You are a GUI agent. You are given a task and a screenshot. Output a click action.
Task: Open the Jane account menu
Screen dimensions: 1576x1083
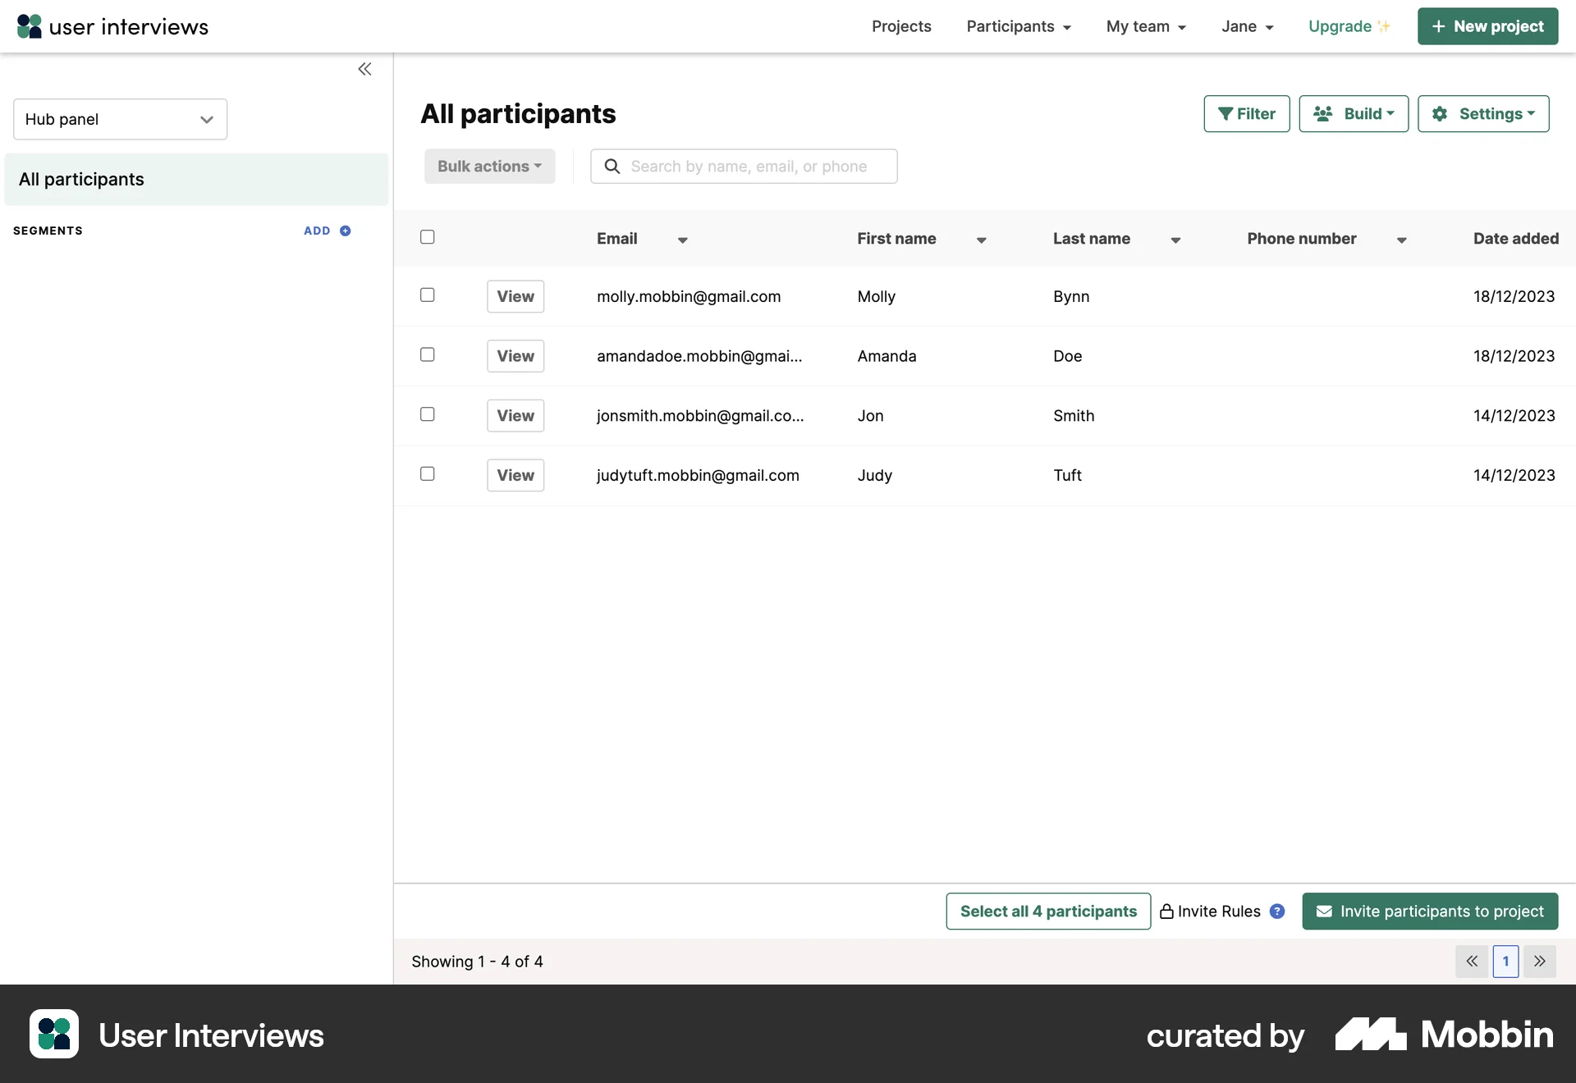(1246, 25)
